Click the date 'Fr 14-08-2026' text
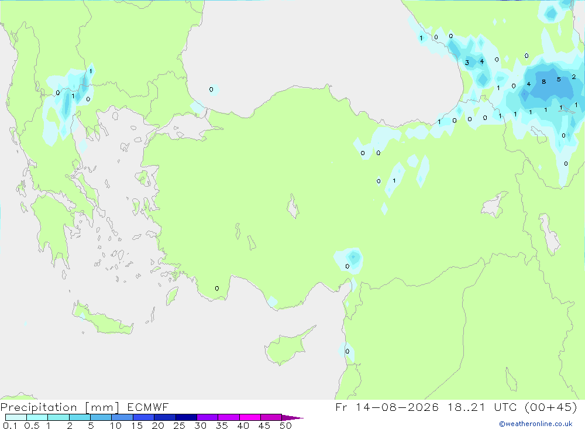 click(x=387, y=407)
